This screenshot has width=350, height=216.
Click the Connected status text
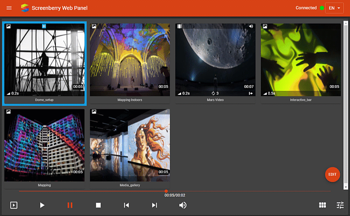click(x=306, y=8)
